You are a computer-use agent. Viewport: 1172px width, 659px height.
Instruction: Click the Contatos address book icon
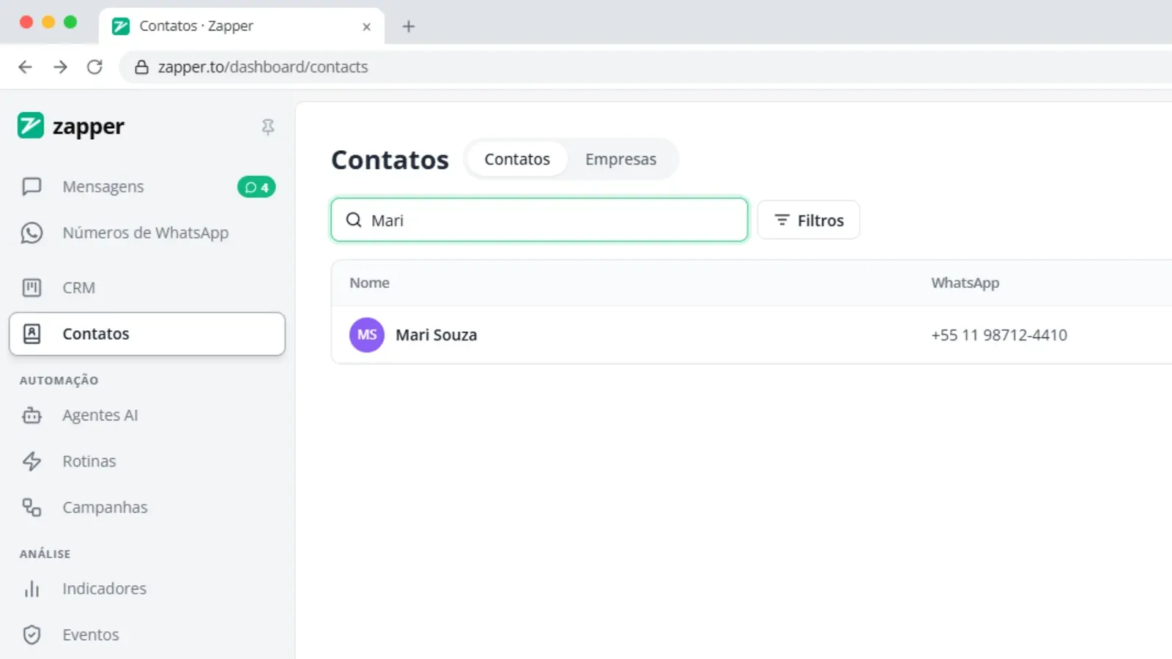click(31, 334)
